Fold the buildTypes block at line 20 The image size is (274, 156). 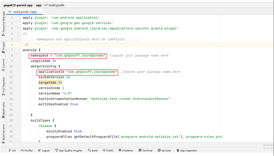21,120
